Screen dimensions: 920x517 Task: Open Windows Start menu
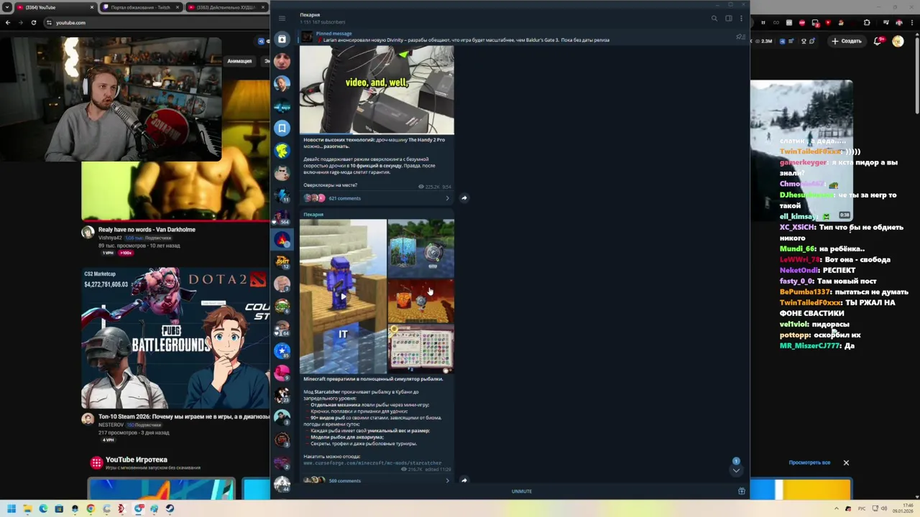11,508
